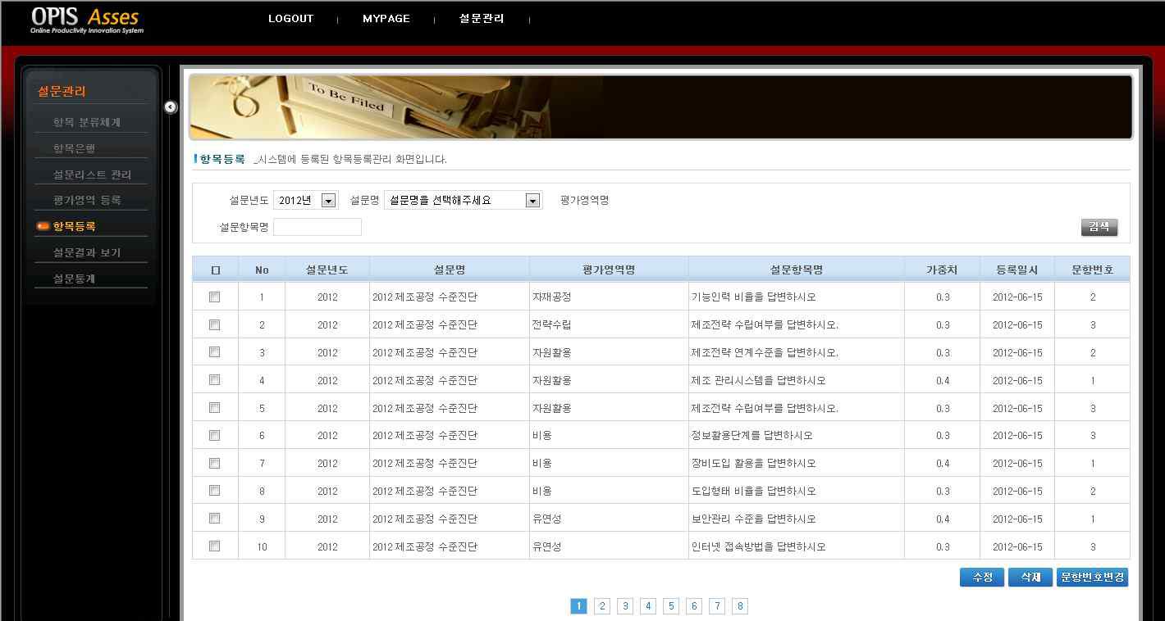The width and height of the screenshot is (1165, 621).
Task: Check the checkbox for row No 3
Action: point(215,352)
